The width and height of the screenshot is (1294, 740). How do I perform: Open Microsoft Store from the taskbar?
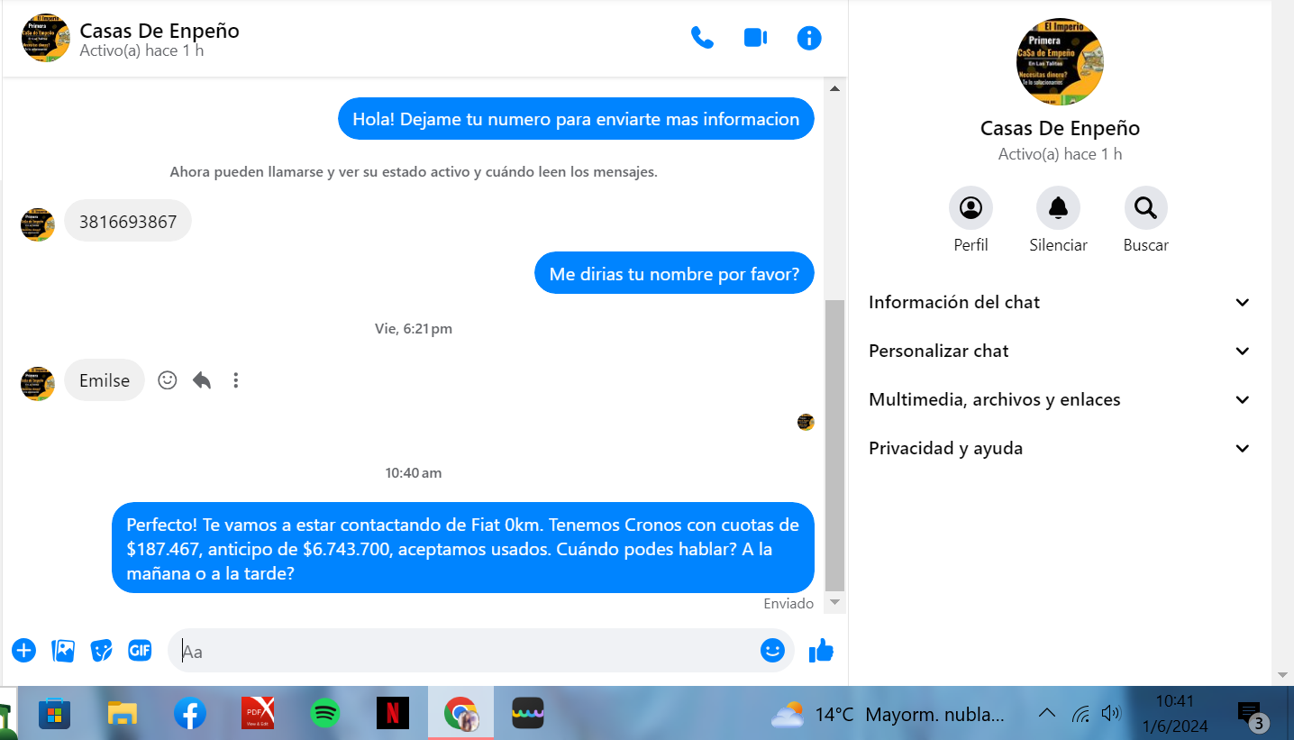(54, 714)
